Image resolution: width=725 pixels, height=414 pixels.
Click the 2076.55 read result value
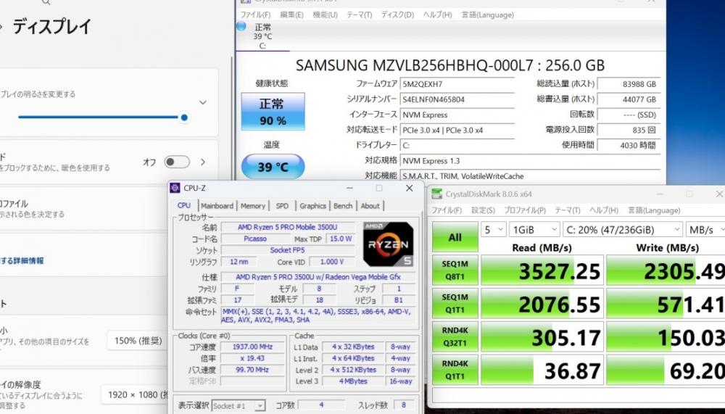click(x=542, y=304)
